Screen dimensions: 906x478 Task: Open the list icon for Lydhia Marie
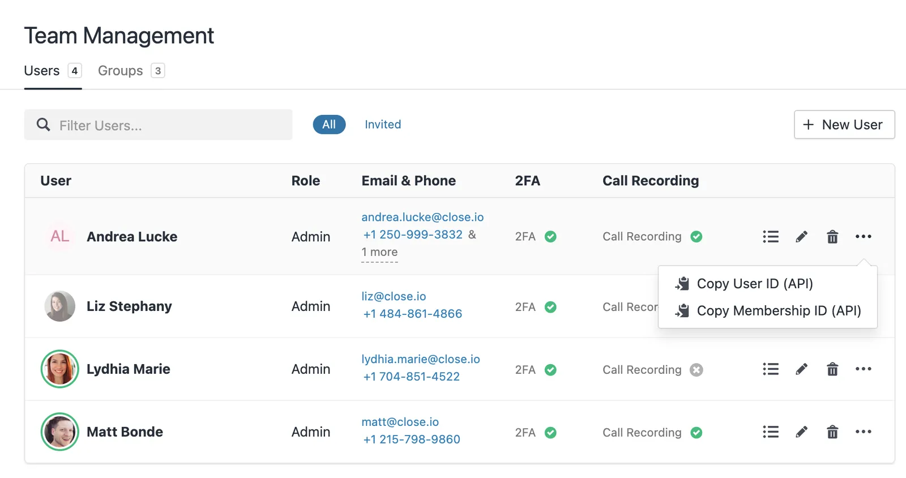click(x=771, y=369)
